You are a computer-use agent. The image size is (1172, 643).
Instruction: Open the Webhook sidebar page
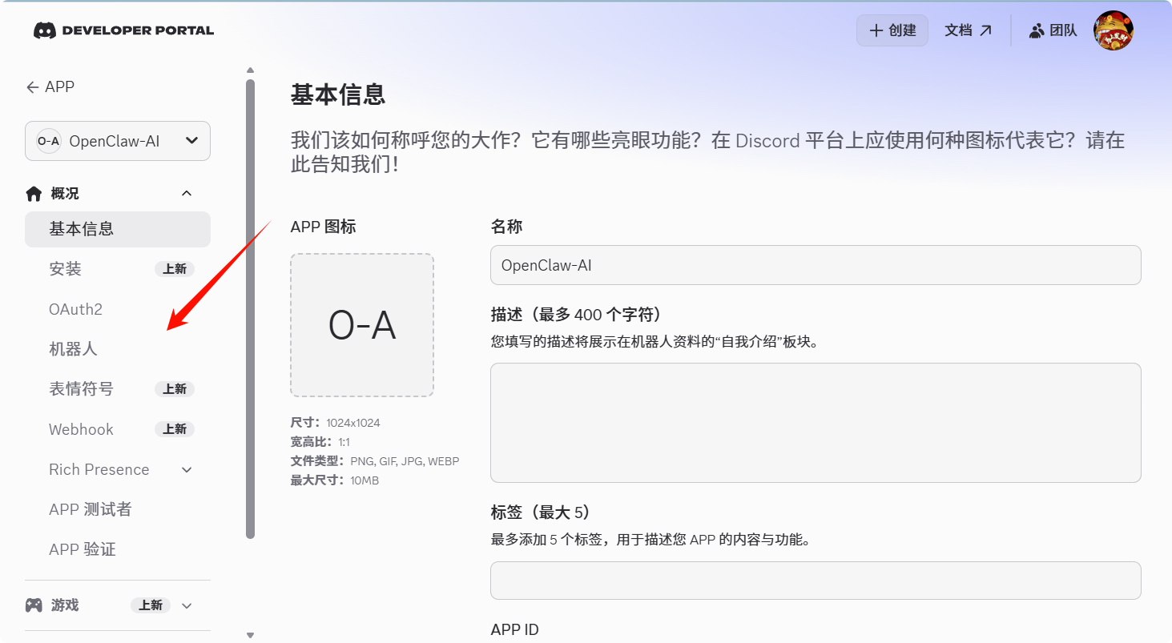(x=118, y=429)
